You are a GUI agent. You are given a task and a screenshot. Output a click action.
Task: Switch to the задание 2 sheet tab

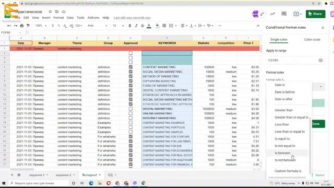65,175
